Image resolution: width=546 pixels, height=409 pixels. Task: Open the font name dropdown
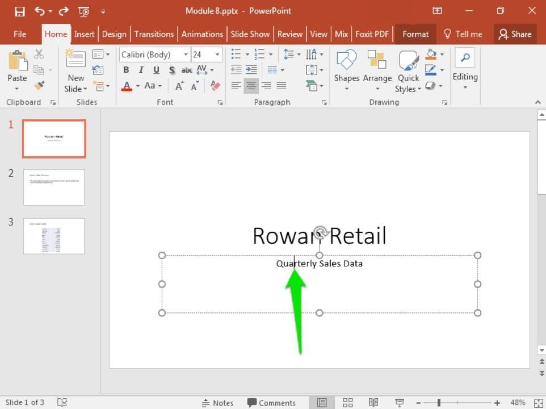(x=186, y=55)
